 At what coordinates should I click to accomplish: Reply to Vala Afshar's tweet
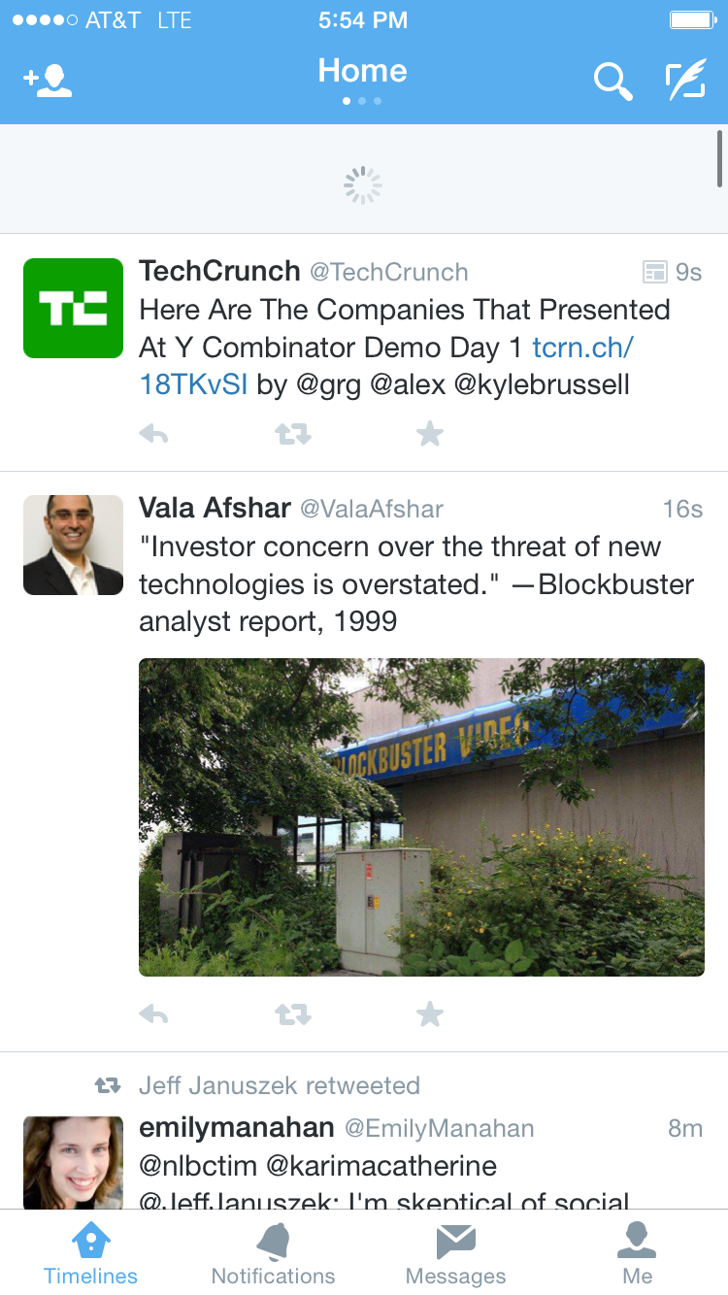click(153, 1014)
